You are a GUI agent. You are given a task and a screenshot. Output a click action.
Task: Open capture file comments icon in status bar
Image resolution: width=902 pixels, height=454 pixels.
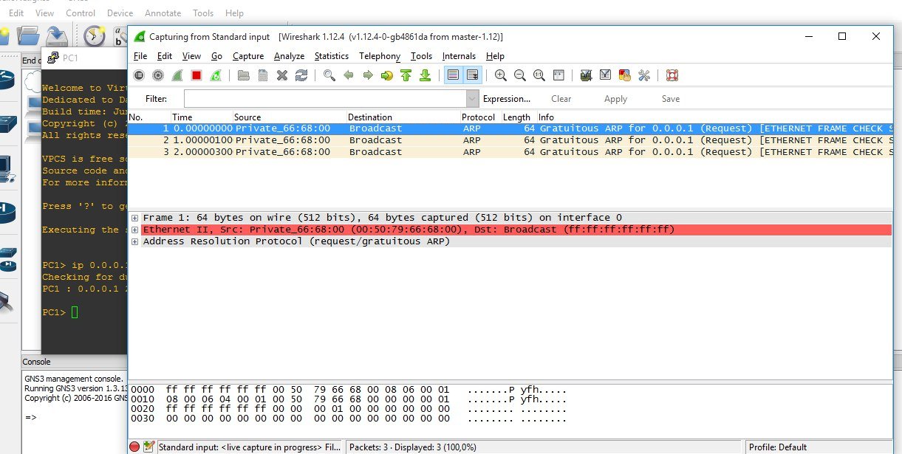tap(148, 447)
